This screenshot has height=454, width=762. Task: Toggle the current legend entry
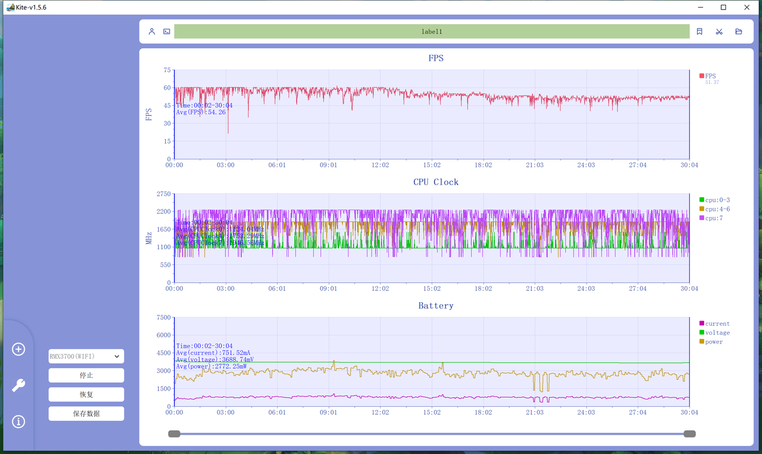pos(714,324)
